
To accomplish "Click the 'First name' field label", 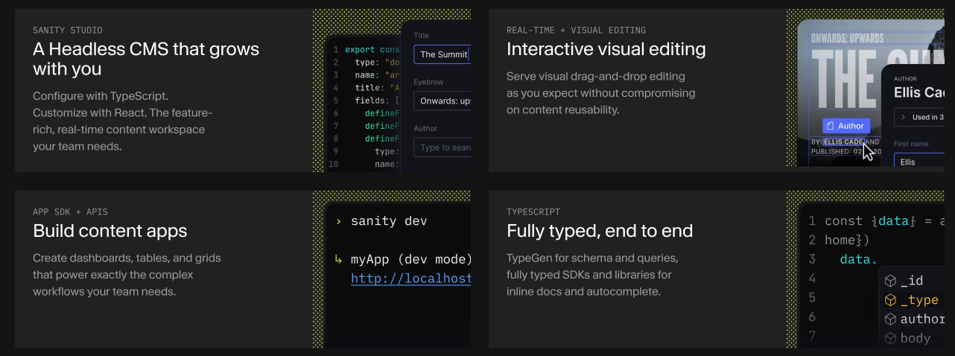I will [911, 144].
